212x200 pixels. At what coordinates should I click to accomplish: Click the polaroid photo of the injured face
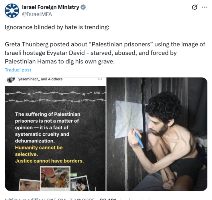(x=30, y=185)
